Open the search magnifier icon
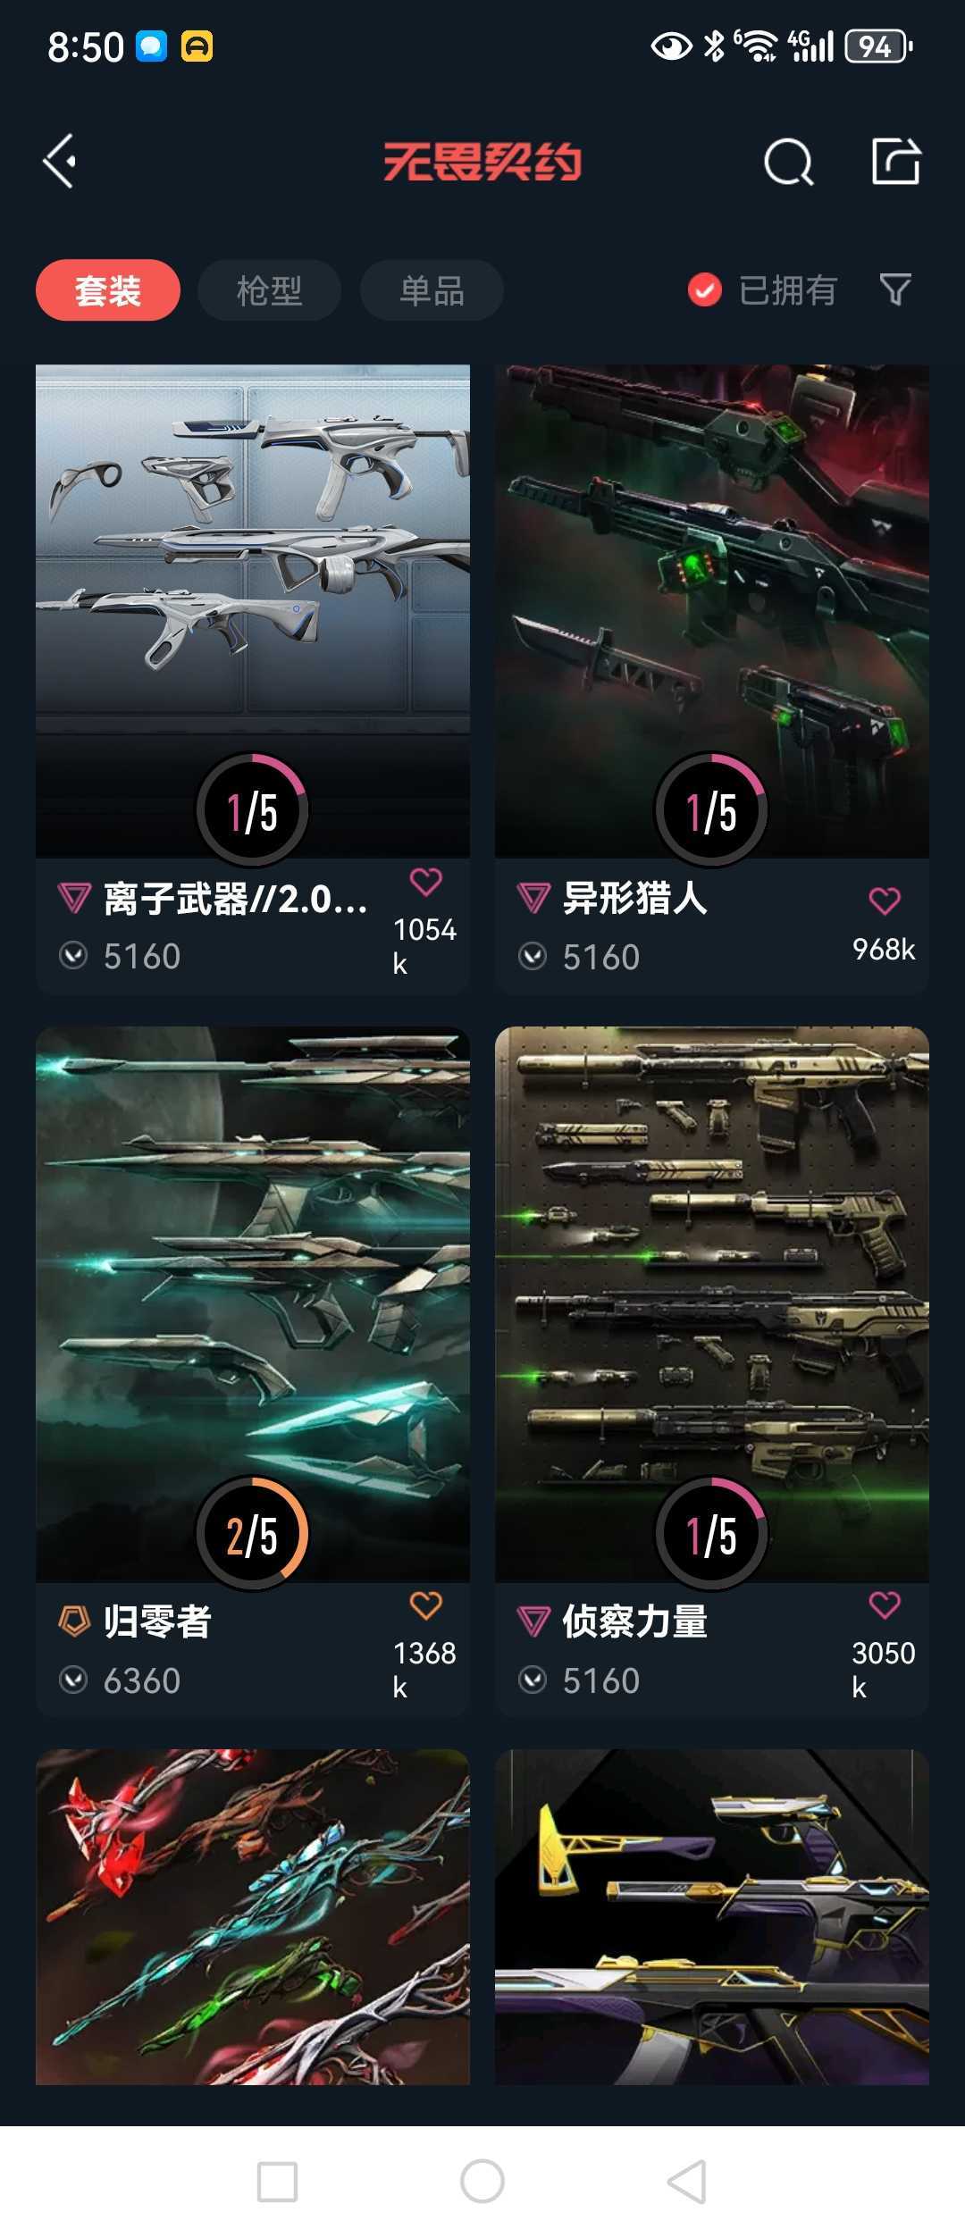Screen dimensions: 965x2237 coord(789,162)
